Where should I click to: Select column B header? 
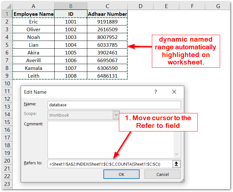click(x=71, y=6)
